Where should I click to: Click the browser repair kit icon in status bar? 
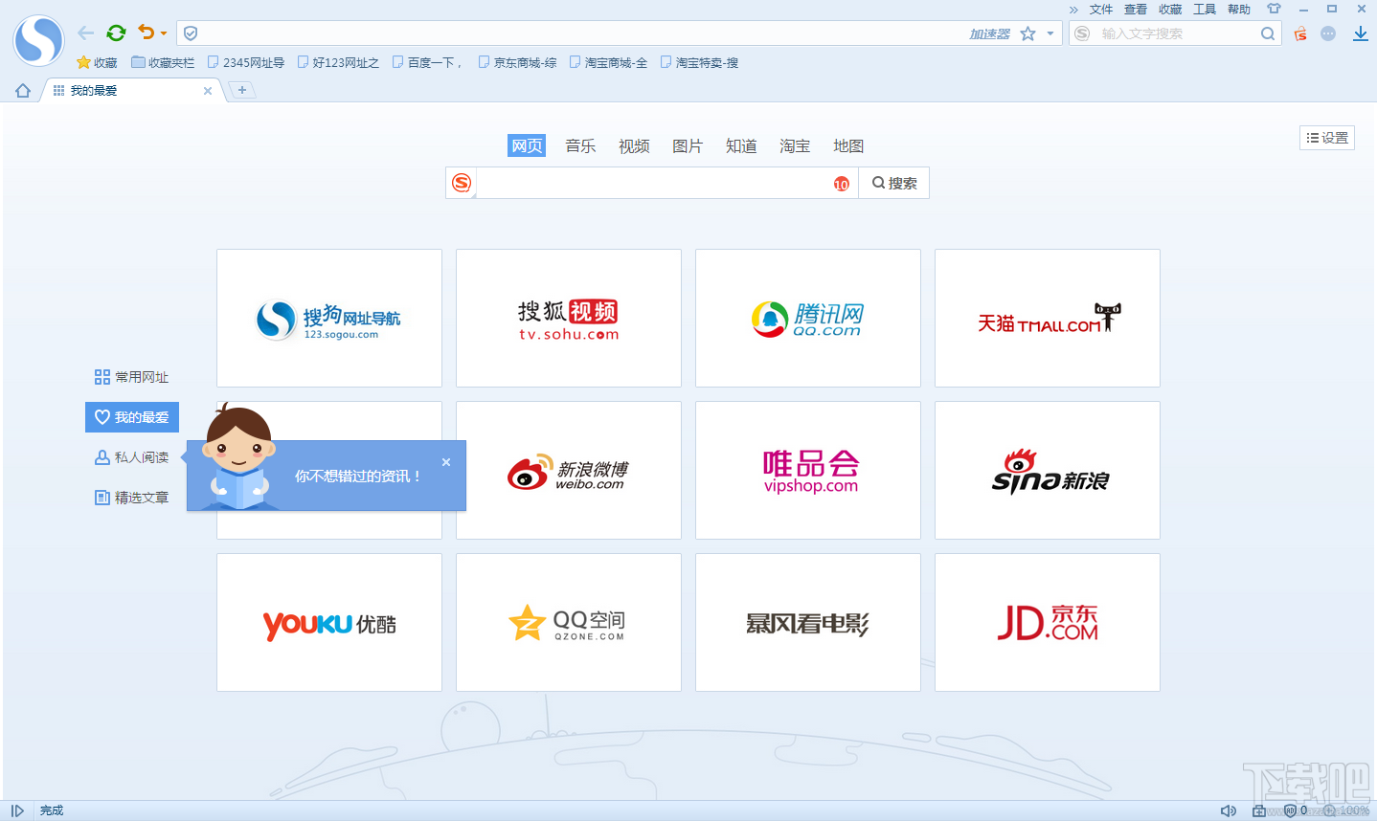click(1257, 810)
